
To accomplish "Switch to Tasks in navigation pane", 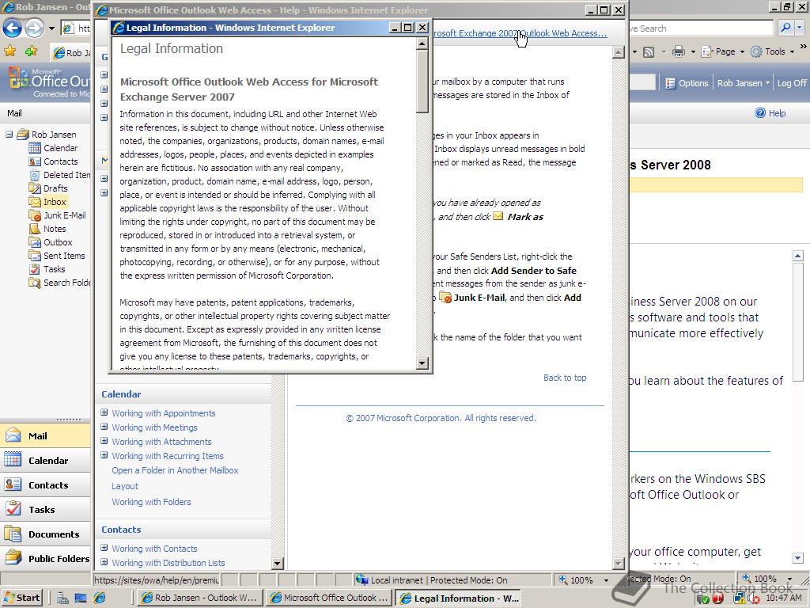I will pos(45,509).
